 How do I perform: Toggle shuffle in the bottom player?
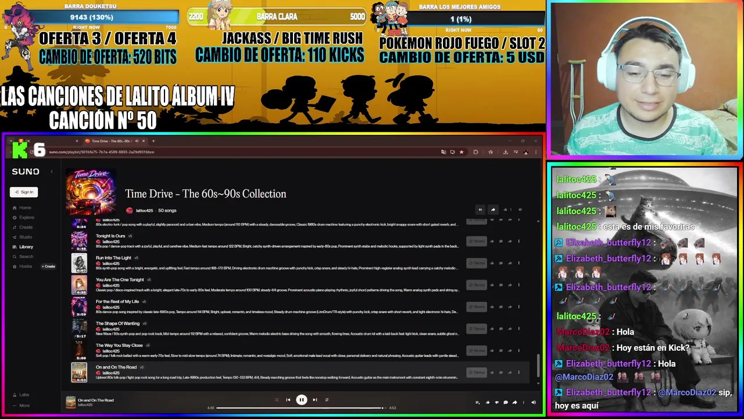coord(277,400)
